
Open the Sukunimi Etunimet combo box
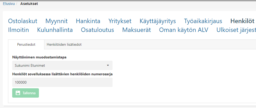[x=62, y=65]
